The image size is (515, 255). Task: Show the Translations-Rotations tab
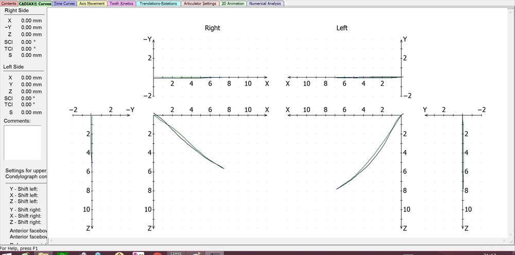[x=159, y=3]
